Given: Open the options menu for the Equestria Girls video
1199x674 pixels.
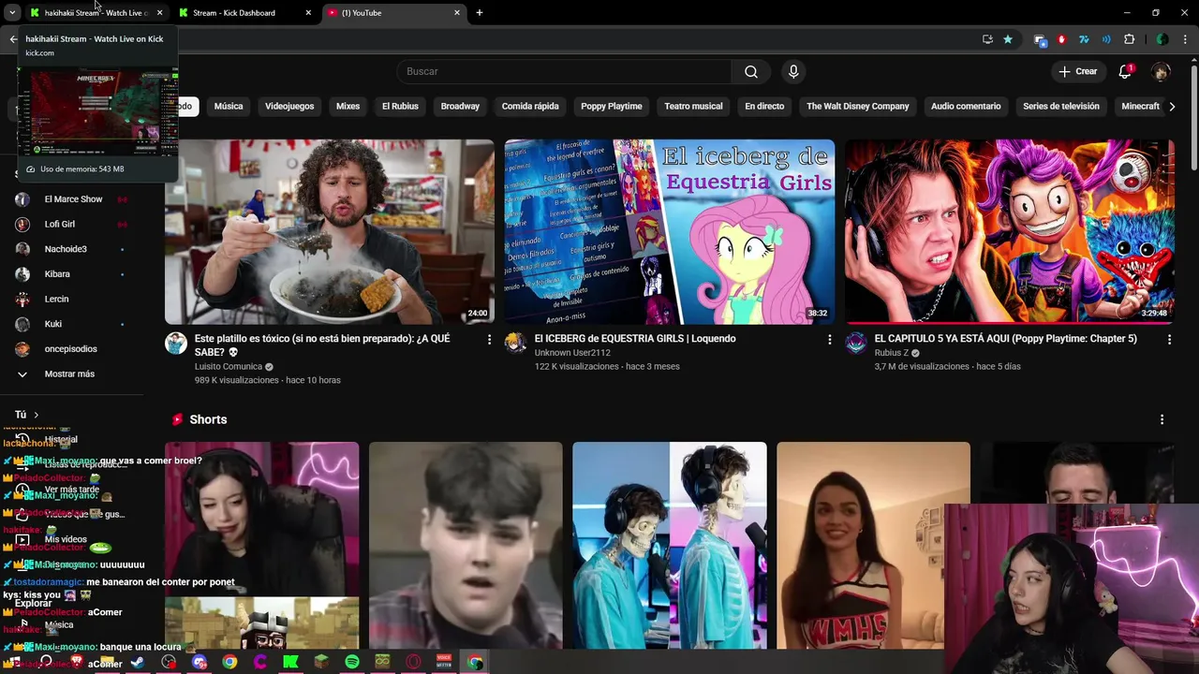Looking at the screenshot, I should [829, 340].
